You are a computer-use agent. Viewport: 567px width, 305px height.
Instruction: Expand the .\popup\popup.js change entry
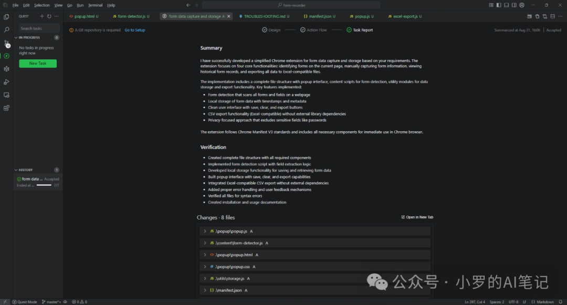click(205, 231)
